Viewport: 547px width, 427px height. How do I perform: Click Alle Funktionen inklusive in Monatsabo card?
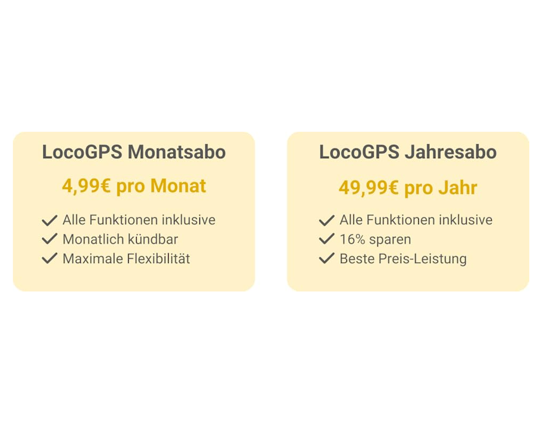(x=139, y=220)
